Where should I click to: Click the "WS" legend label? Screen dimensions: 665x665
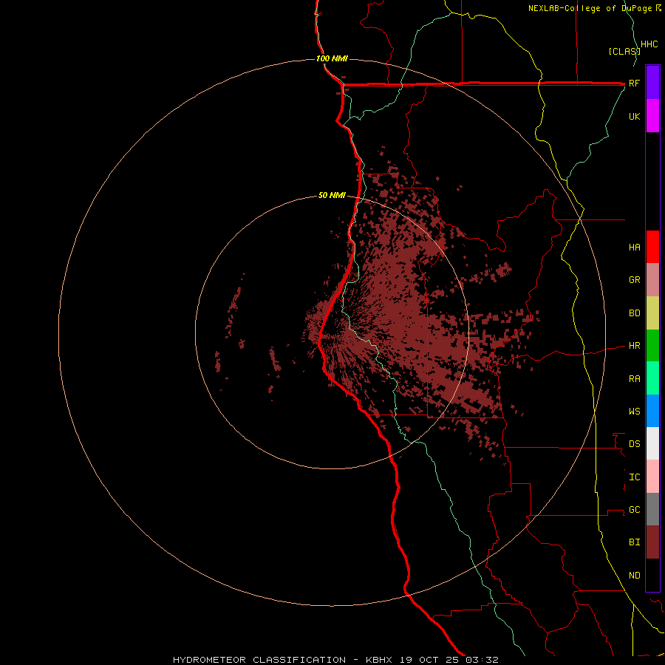pyautogui.click(x=634, y=411)
